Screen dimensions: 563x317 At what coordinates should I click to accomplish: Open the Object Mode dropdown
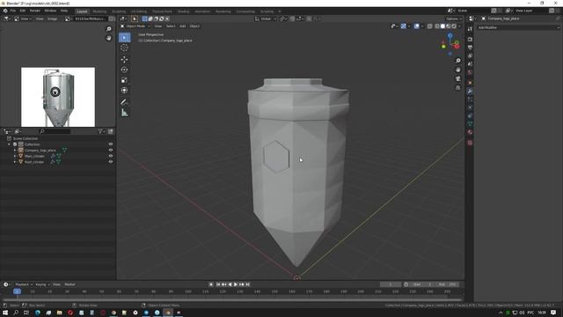135,26
